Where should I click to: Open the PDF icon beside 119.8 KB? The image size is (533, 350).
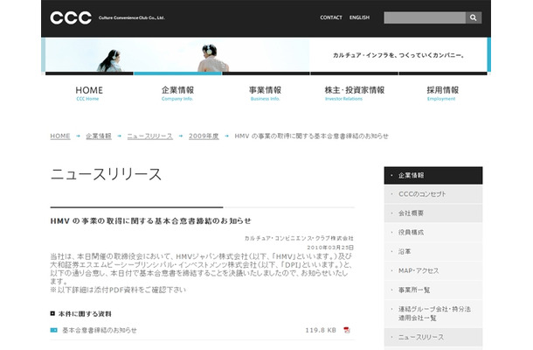coord(346,330)
